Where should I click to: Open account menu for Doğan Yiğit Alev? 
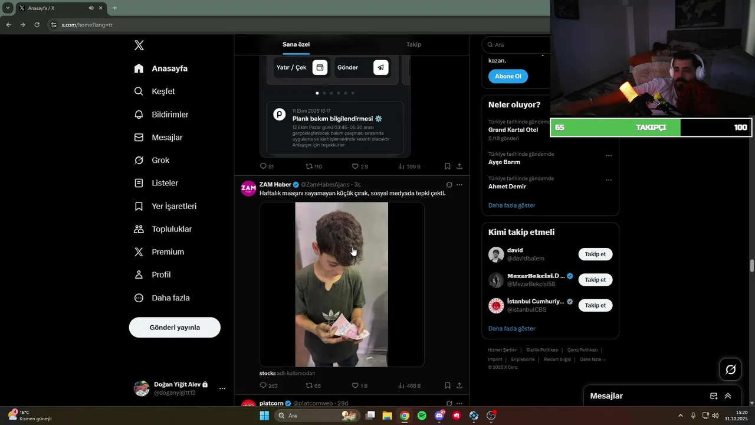click(x=222, y=388)
